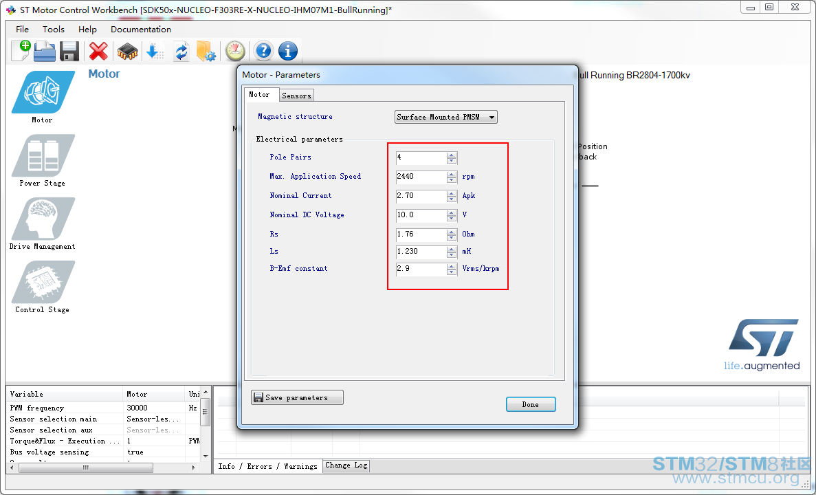Switch to the Sensors tab in dialog

[296, 96]
